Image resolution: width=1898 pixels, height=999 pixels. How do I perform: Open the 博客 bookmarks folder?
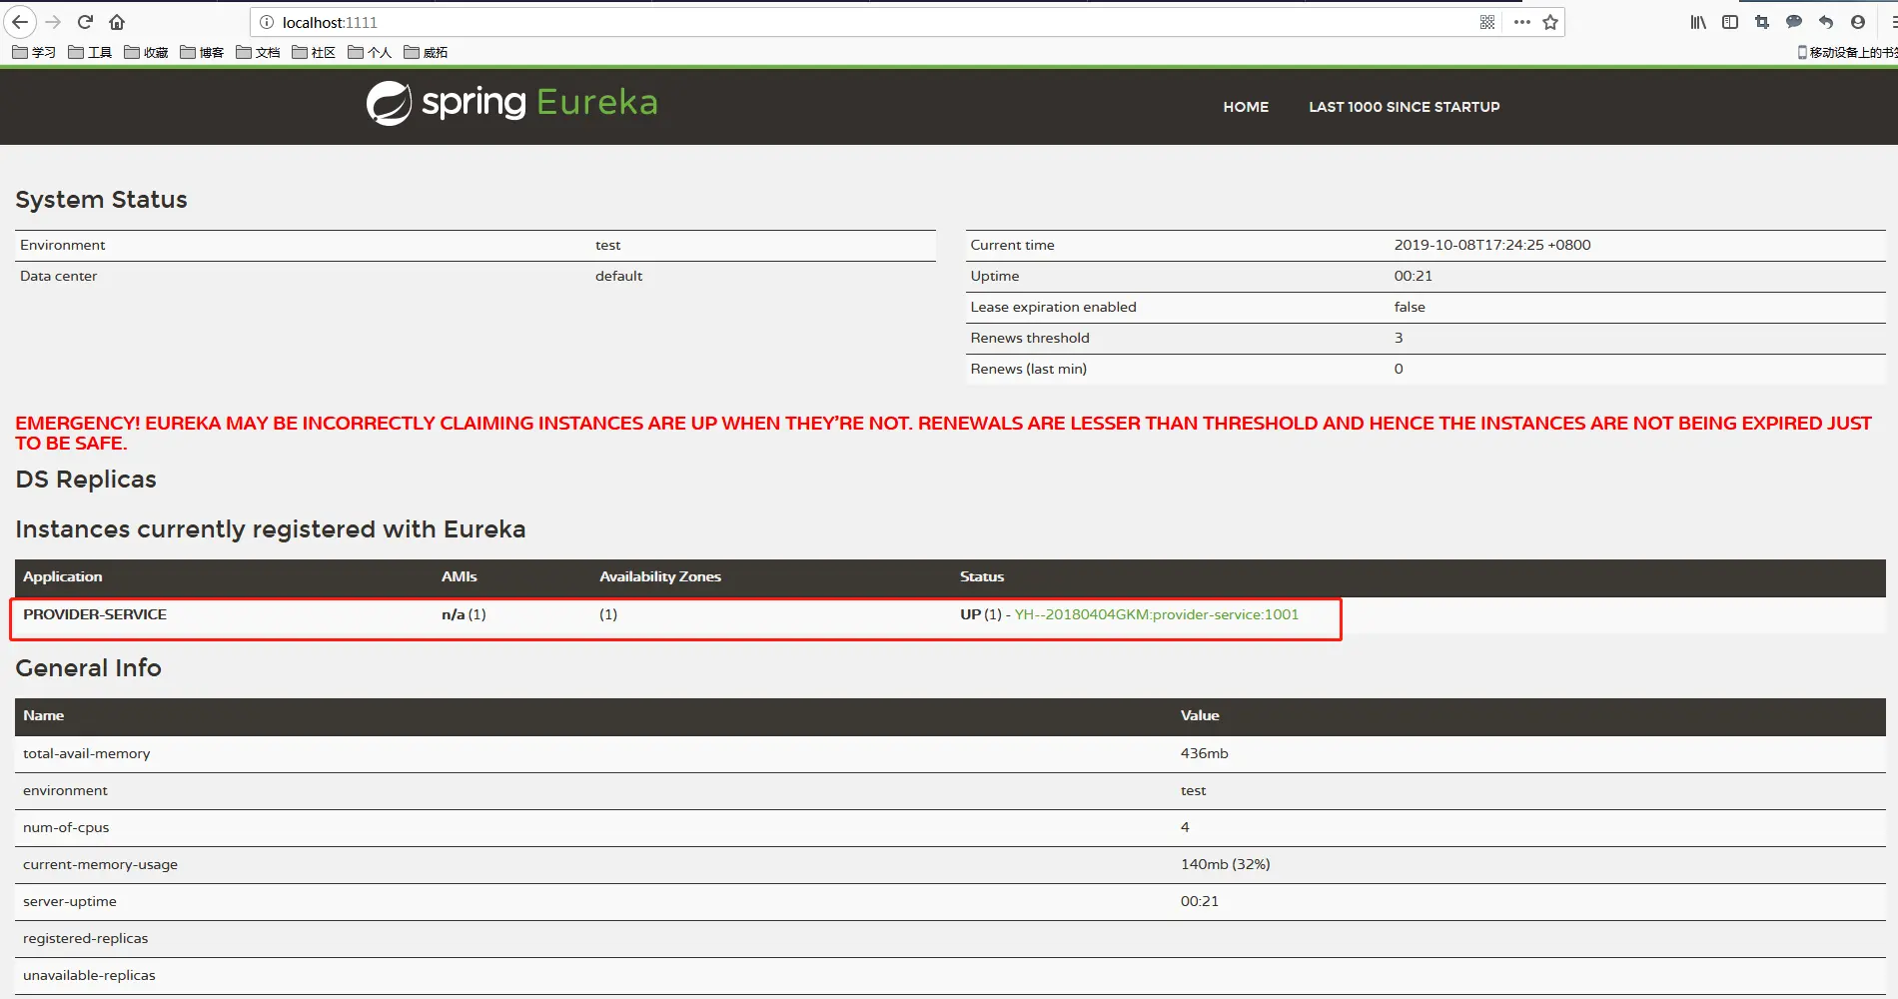[202, 52]
